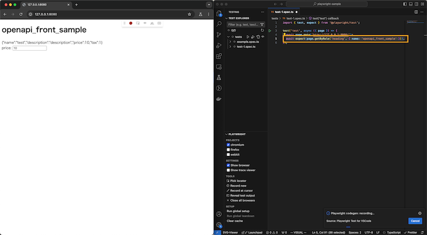The height and width of the screenshot is (235, 427).
Task: Expand test-1.spec.ts in Test Explorer
Action: [231, 47]
